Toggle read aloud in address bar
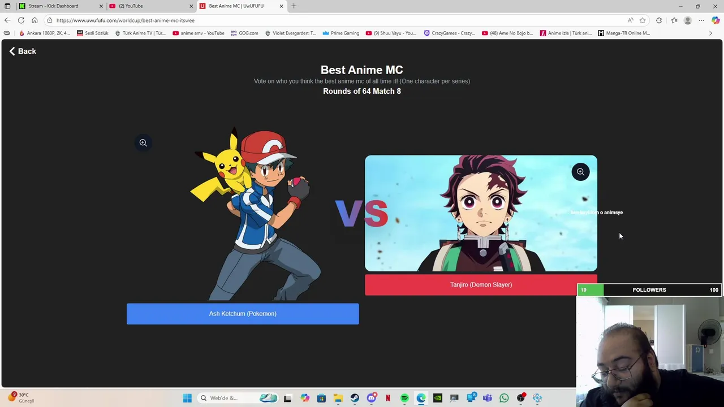This screenshot has height=407, width=724. pos(630,20)
